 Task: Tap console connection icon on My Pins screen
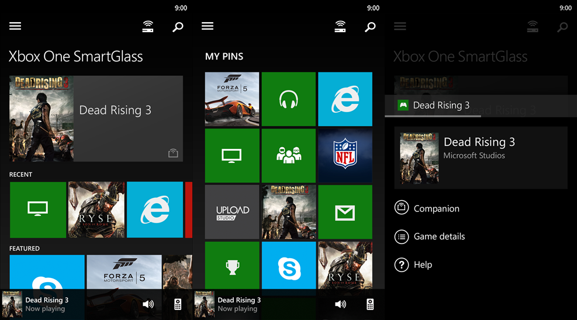click(x=340, y=26)
